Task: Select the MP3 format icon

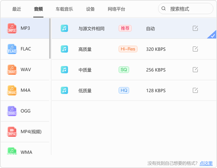Action: 12,28
